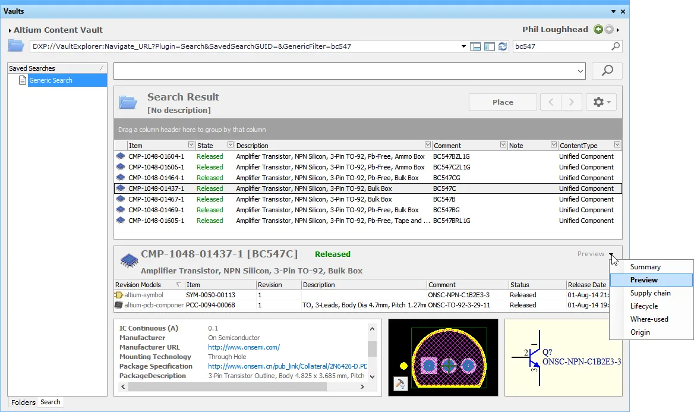This screenshot has width=694, height=412.
Task: Switch to the Search tab
Action: pos(51,402)
